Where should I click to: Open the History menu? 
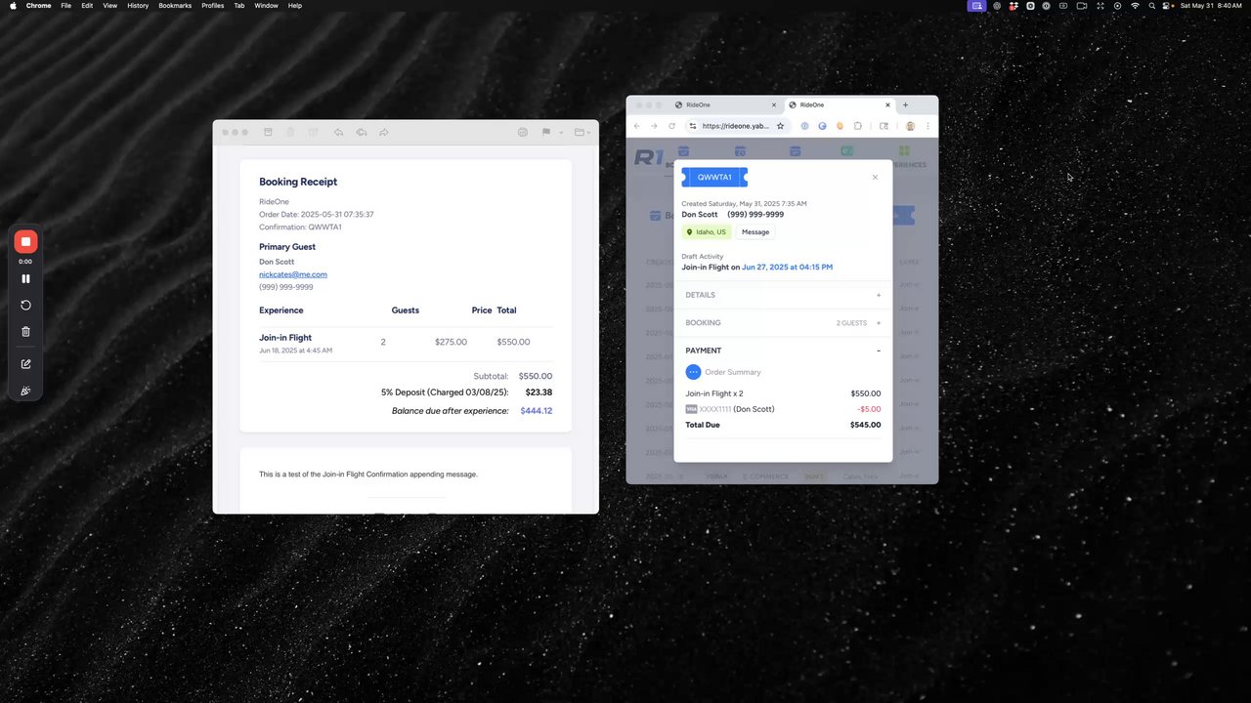point(138,6)
